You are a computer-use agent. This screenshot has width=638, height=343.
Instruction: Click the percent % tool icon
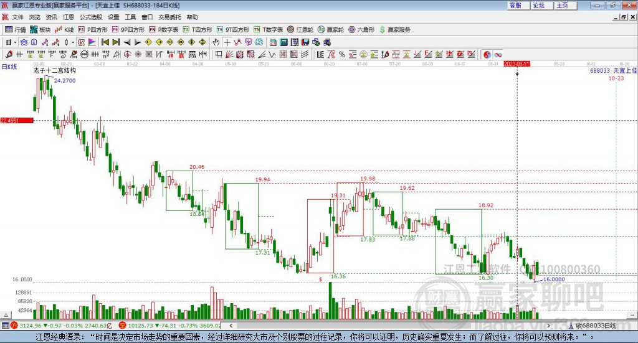coord(342,54)
